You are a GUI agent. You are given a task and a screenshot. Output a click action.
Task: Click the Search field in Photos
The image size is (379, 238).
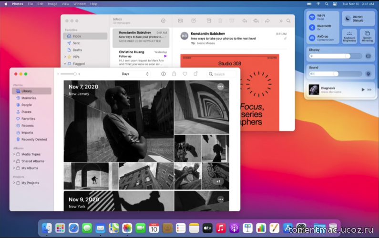(221, 74)
